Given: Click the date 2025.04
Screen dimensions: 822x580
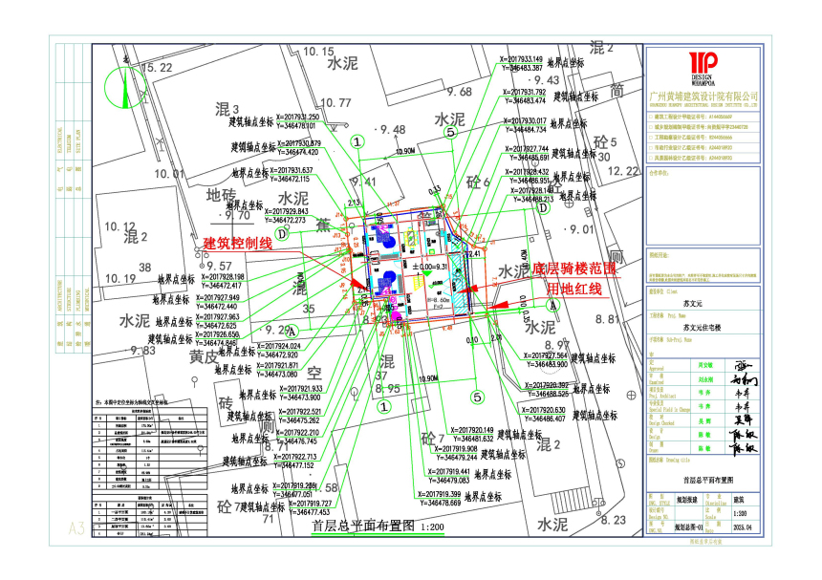Looking at the screenshot, I should coord(743,527).
